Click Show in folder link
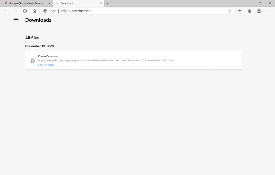The width and height of the screenshot is (275, 175). click(46, 65)
